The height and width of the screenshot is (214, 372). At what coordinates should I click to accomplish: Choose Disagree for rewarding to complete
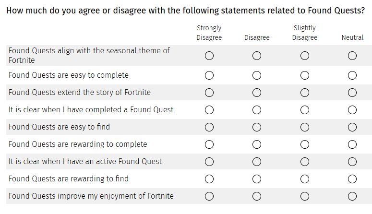pyautogui.click(x=257, y=144)
